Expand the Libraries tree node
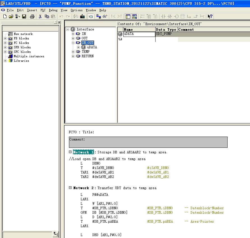 (5, 61)
